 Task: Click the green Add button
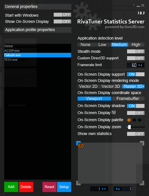[x=11, y=187]
